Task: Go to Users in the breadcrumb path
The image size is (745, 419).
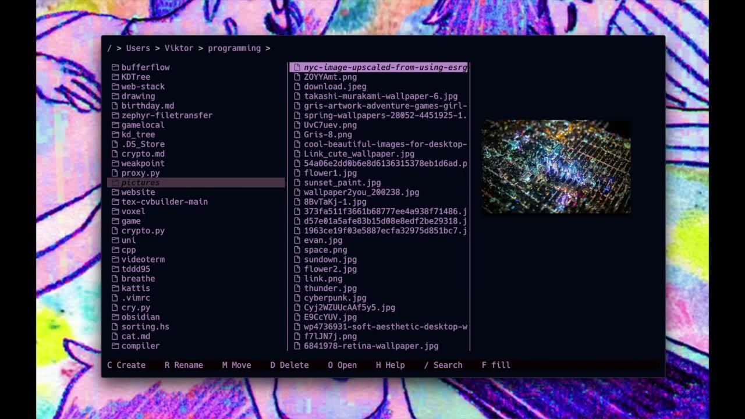Action: (138, 48)
